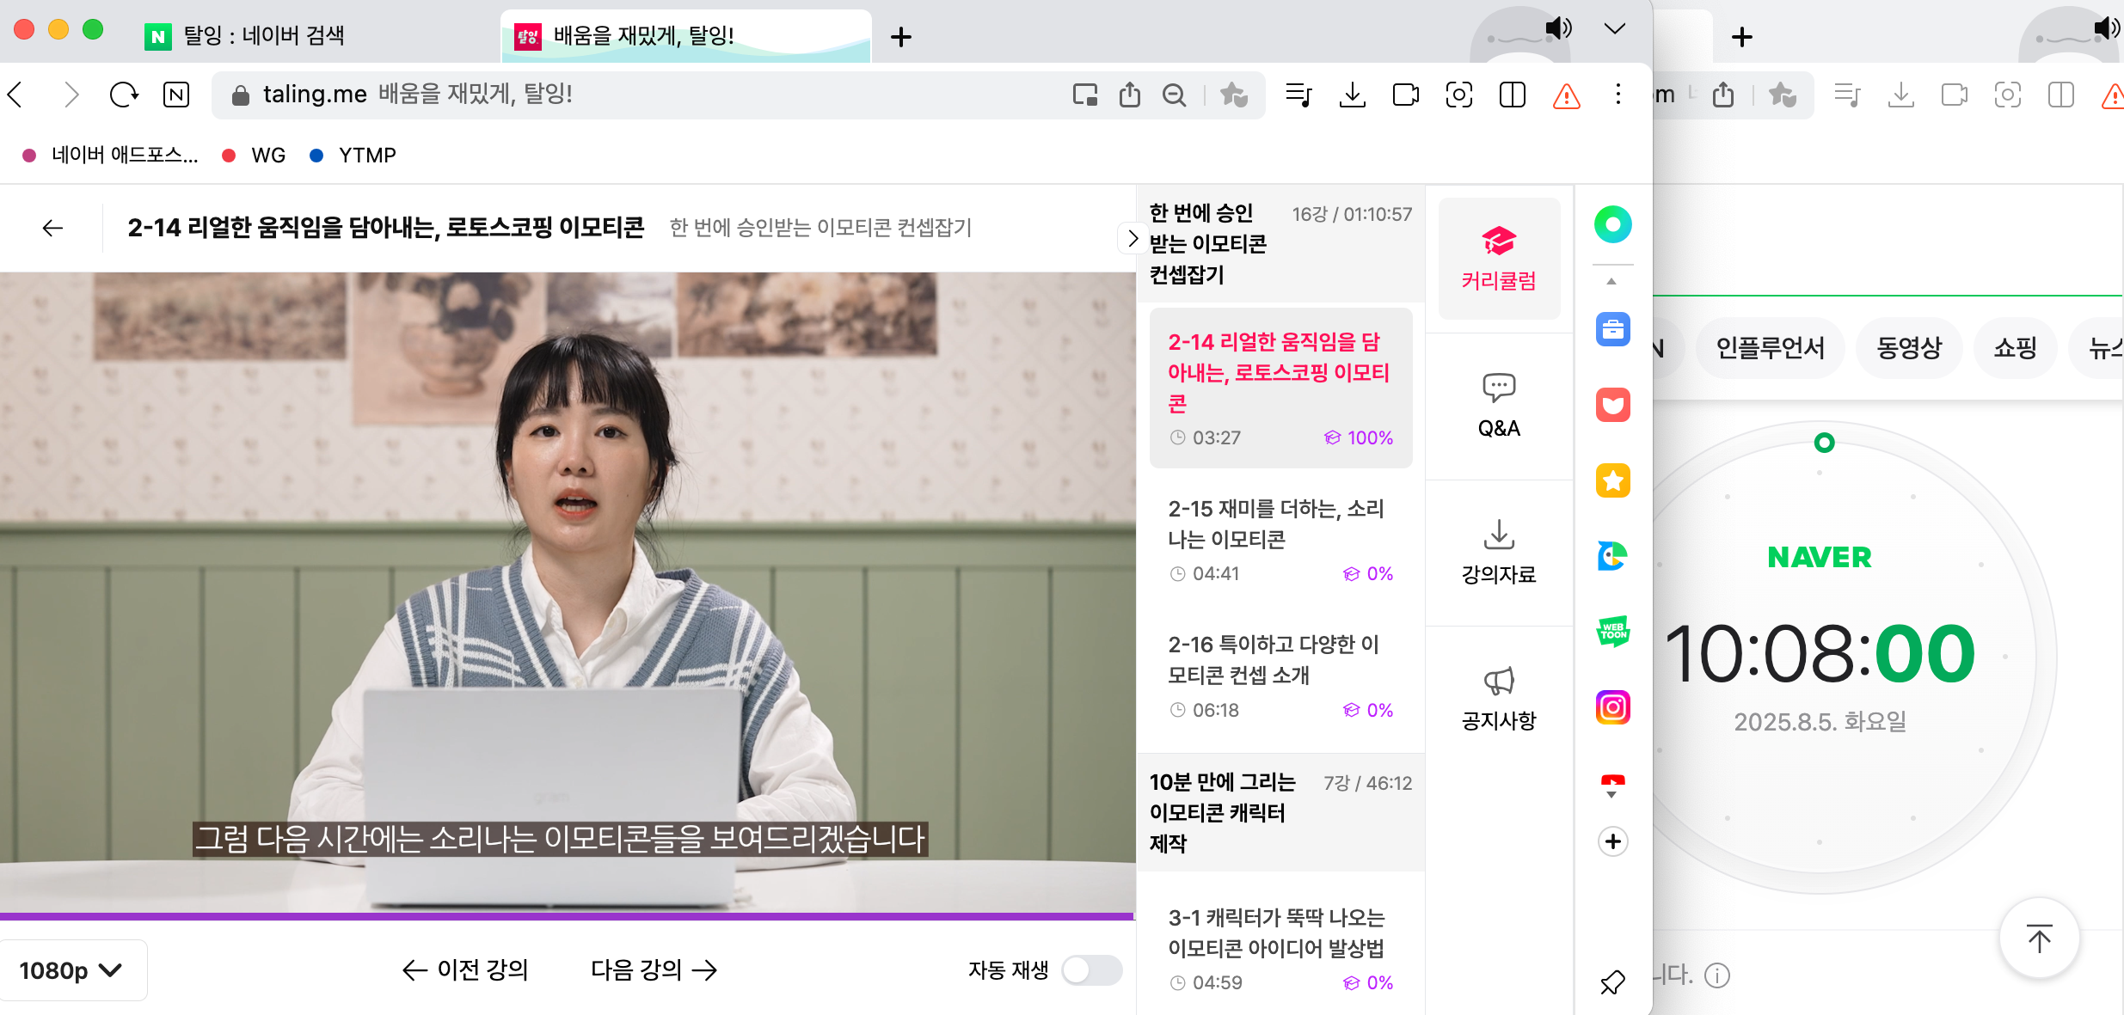
Task: Open the 1080p quality dropdown
Action: point(72,970)
